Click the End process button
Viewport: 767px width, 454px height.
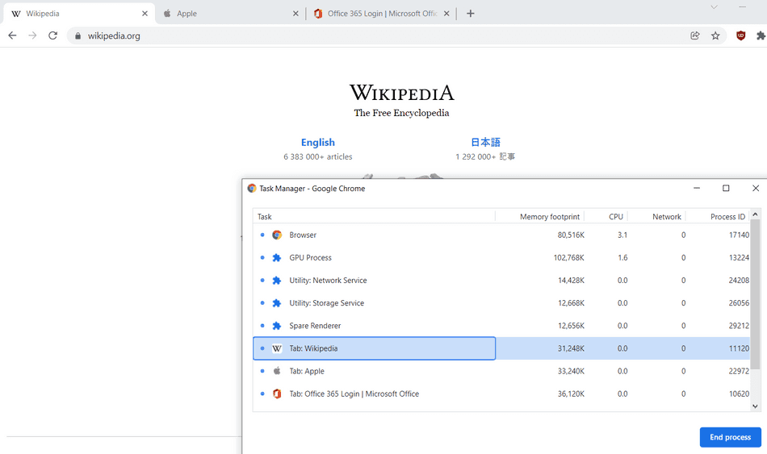pyautogui.click(x=731, y=437)
